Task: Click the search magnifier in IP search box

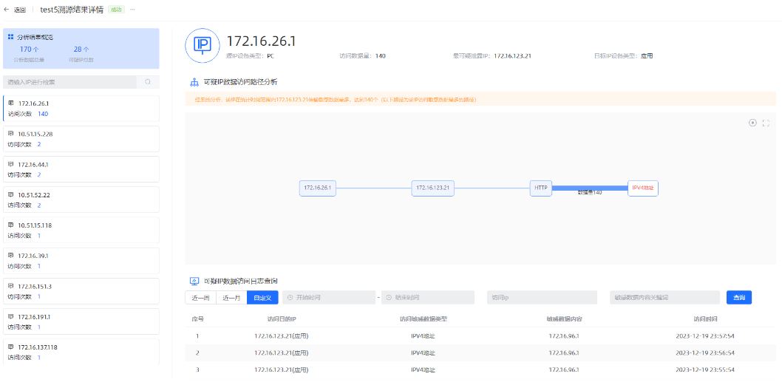Action: coord(148,82)
